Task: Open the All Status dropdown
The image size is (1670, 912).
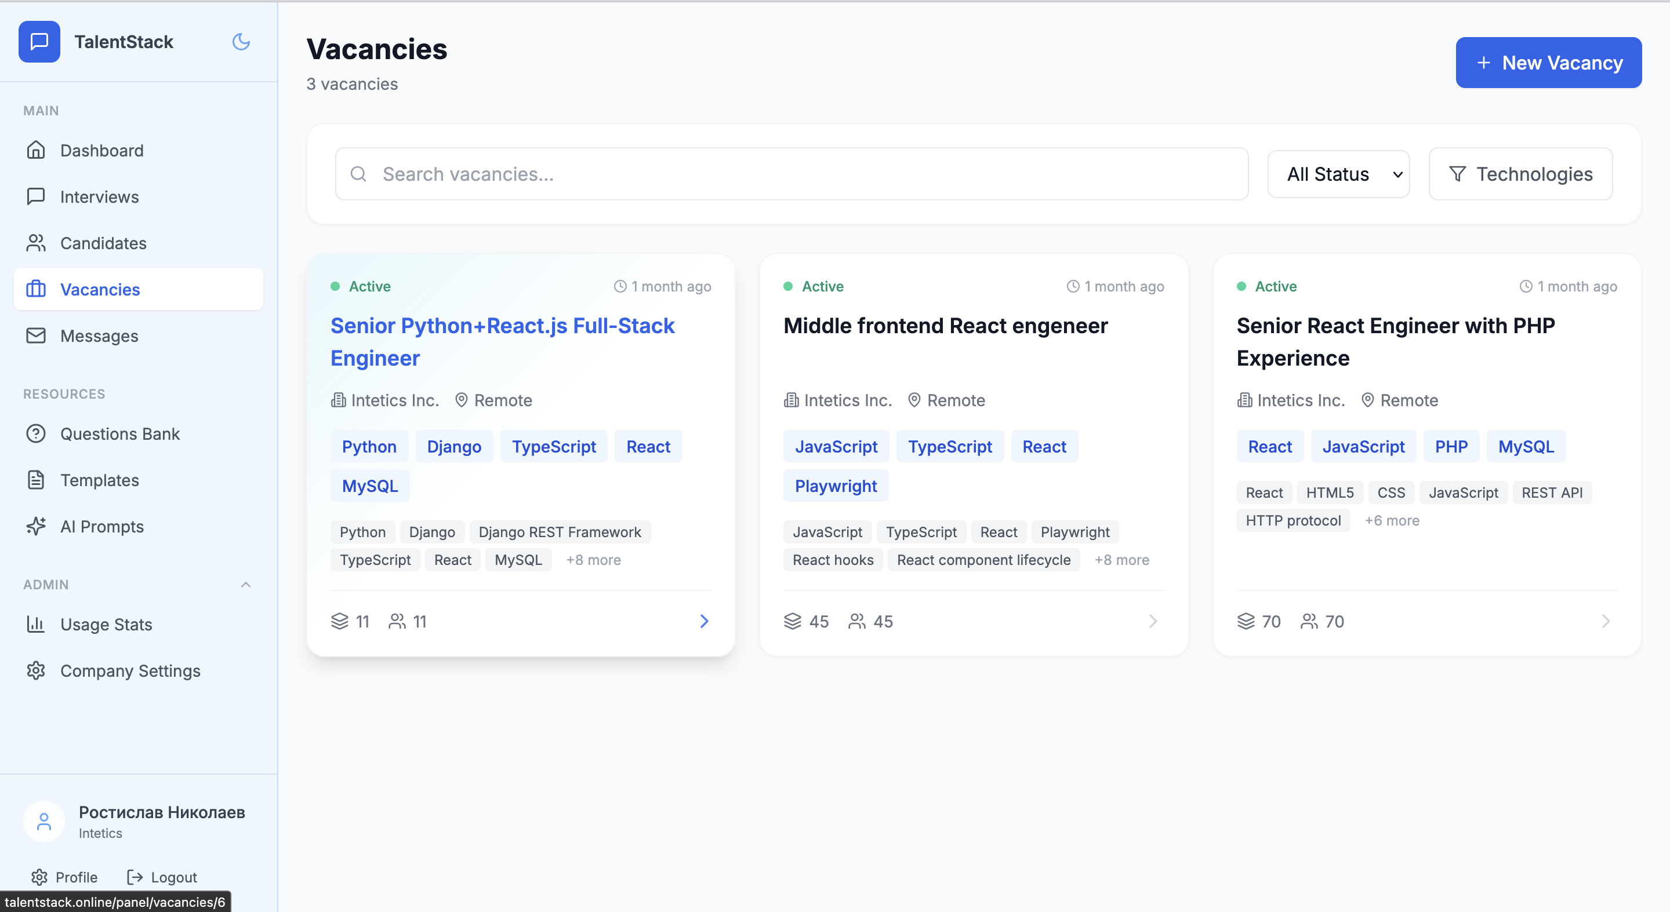Action: click(x=1338, y=174)
